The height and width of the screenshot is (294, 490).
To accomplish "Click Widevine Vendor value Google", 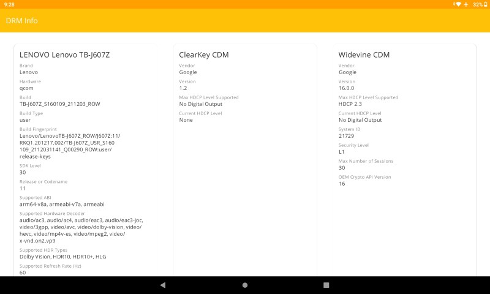I will (x=347, y=72).
